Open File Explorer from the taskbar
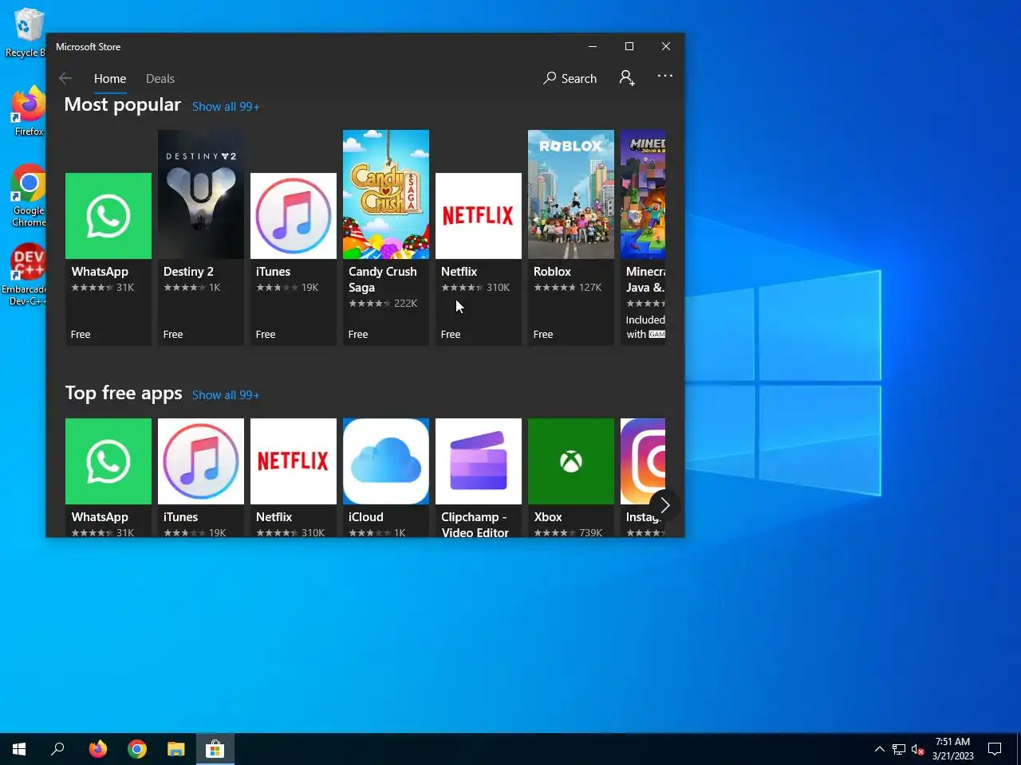Viewport: 1021px width, 765px height. pyautogui.click(x=176, y=749)
